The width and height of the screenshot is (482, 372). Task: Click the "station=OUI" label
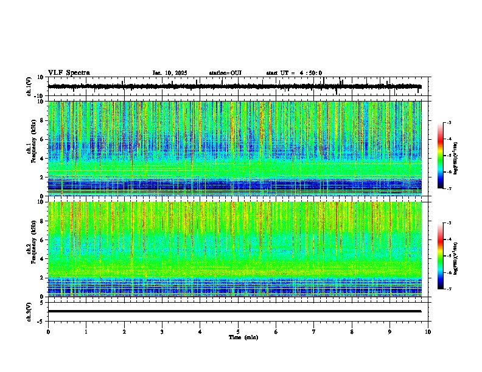225,73
